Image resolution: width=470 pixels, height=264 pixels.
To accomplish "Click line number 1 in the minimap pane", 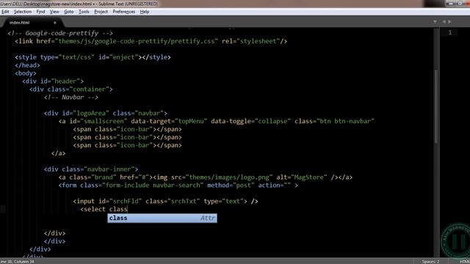I will [x=450, y=32].
